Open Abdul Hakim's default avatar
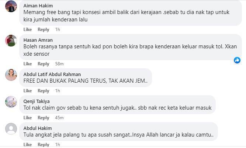 pyautogui.click(x=11, y=129)
